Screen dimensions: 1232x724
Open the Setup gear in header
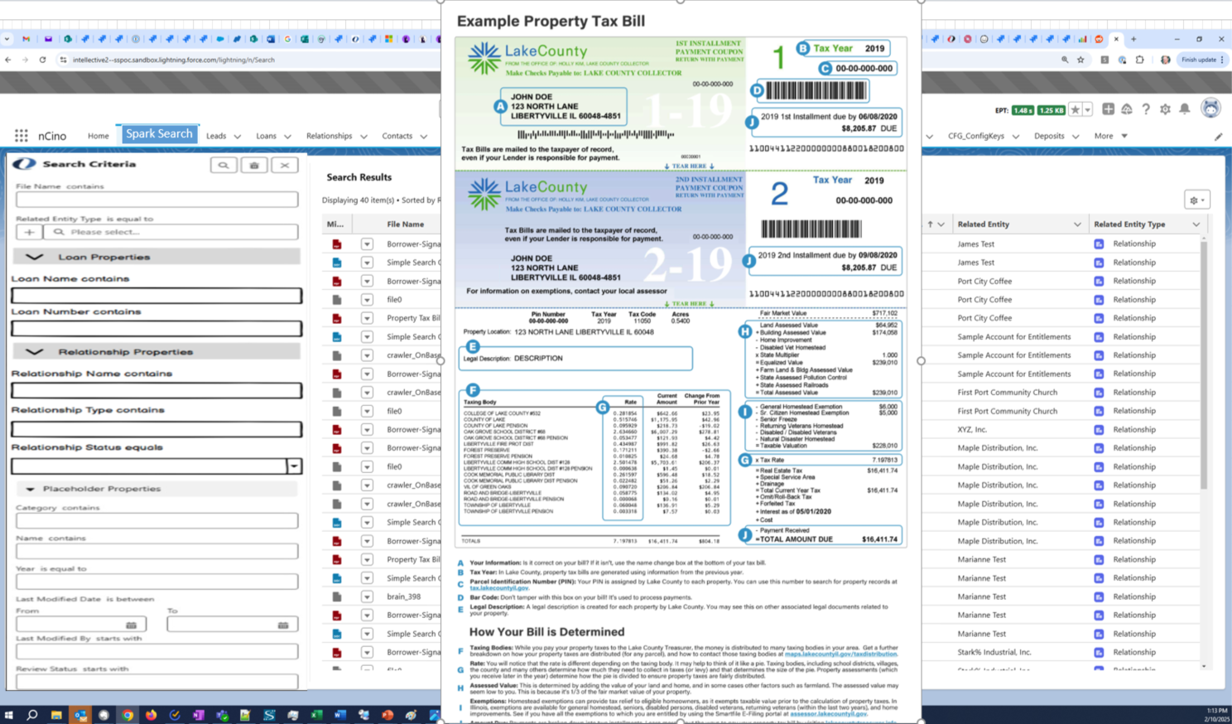coord(1165,109)
